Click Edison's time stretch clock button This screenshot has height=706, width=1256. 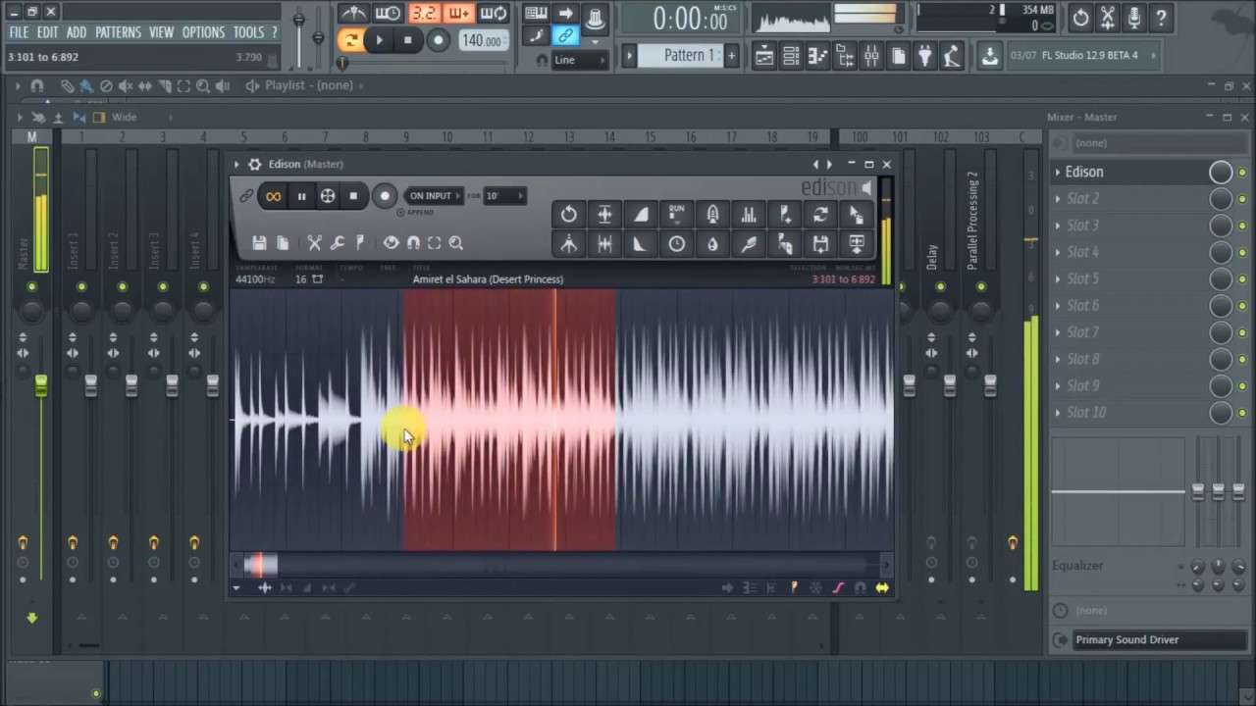coord(677,244)
